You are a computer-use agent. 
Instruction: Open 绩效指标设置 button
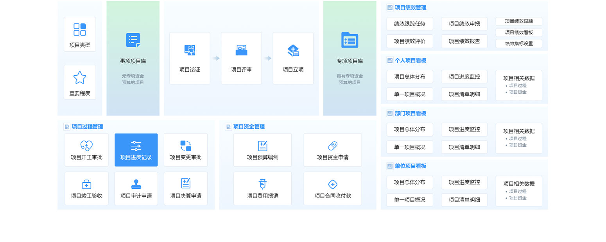pos(519,44)
